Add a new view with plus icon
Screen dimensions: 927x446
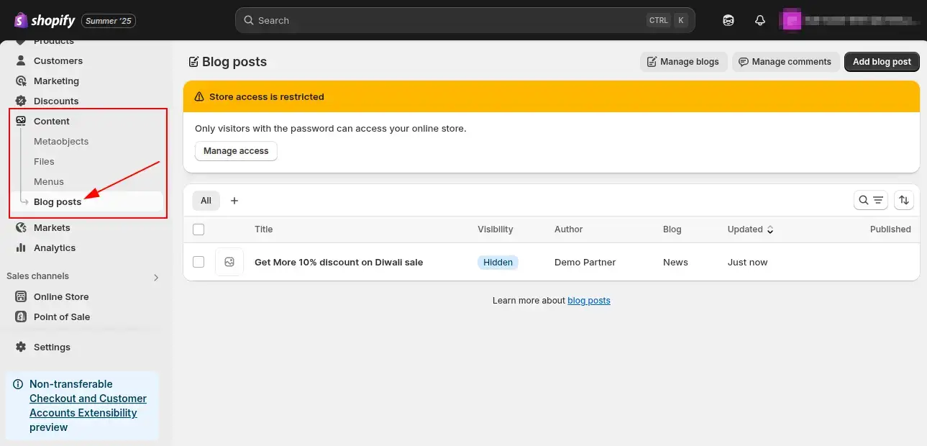[x=234, y=201]
